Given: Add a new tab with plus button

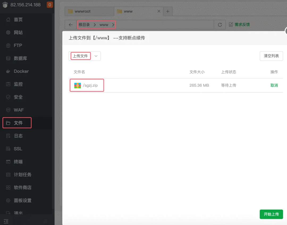Looking at the screenshot, I should point(168,11).
